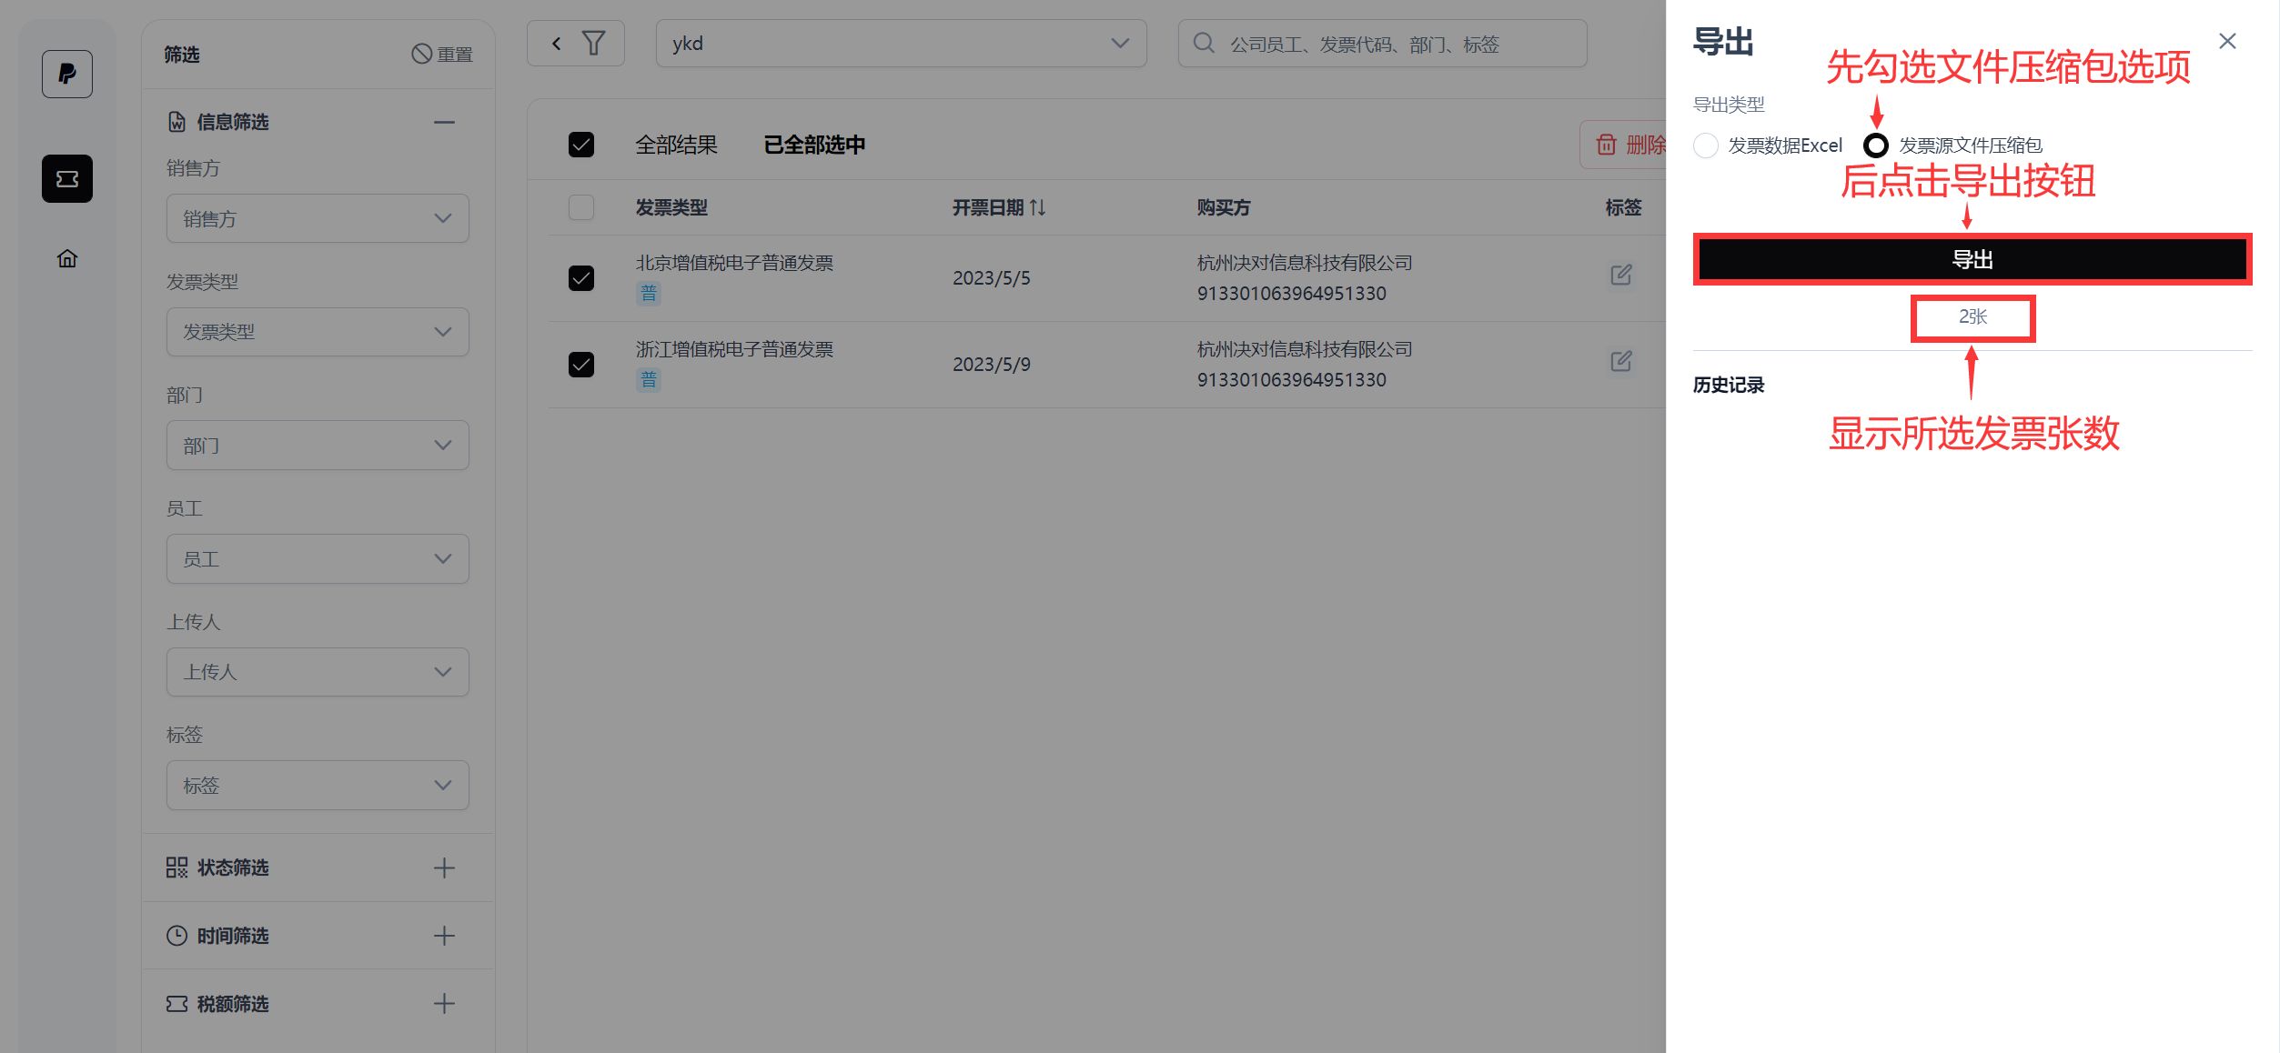
Task: Click the back arrow beside the filter icon
Action: click(x=557, y=44)
